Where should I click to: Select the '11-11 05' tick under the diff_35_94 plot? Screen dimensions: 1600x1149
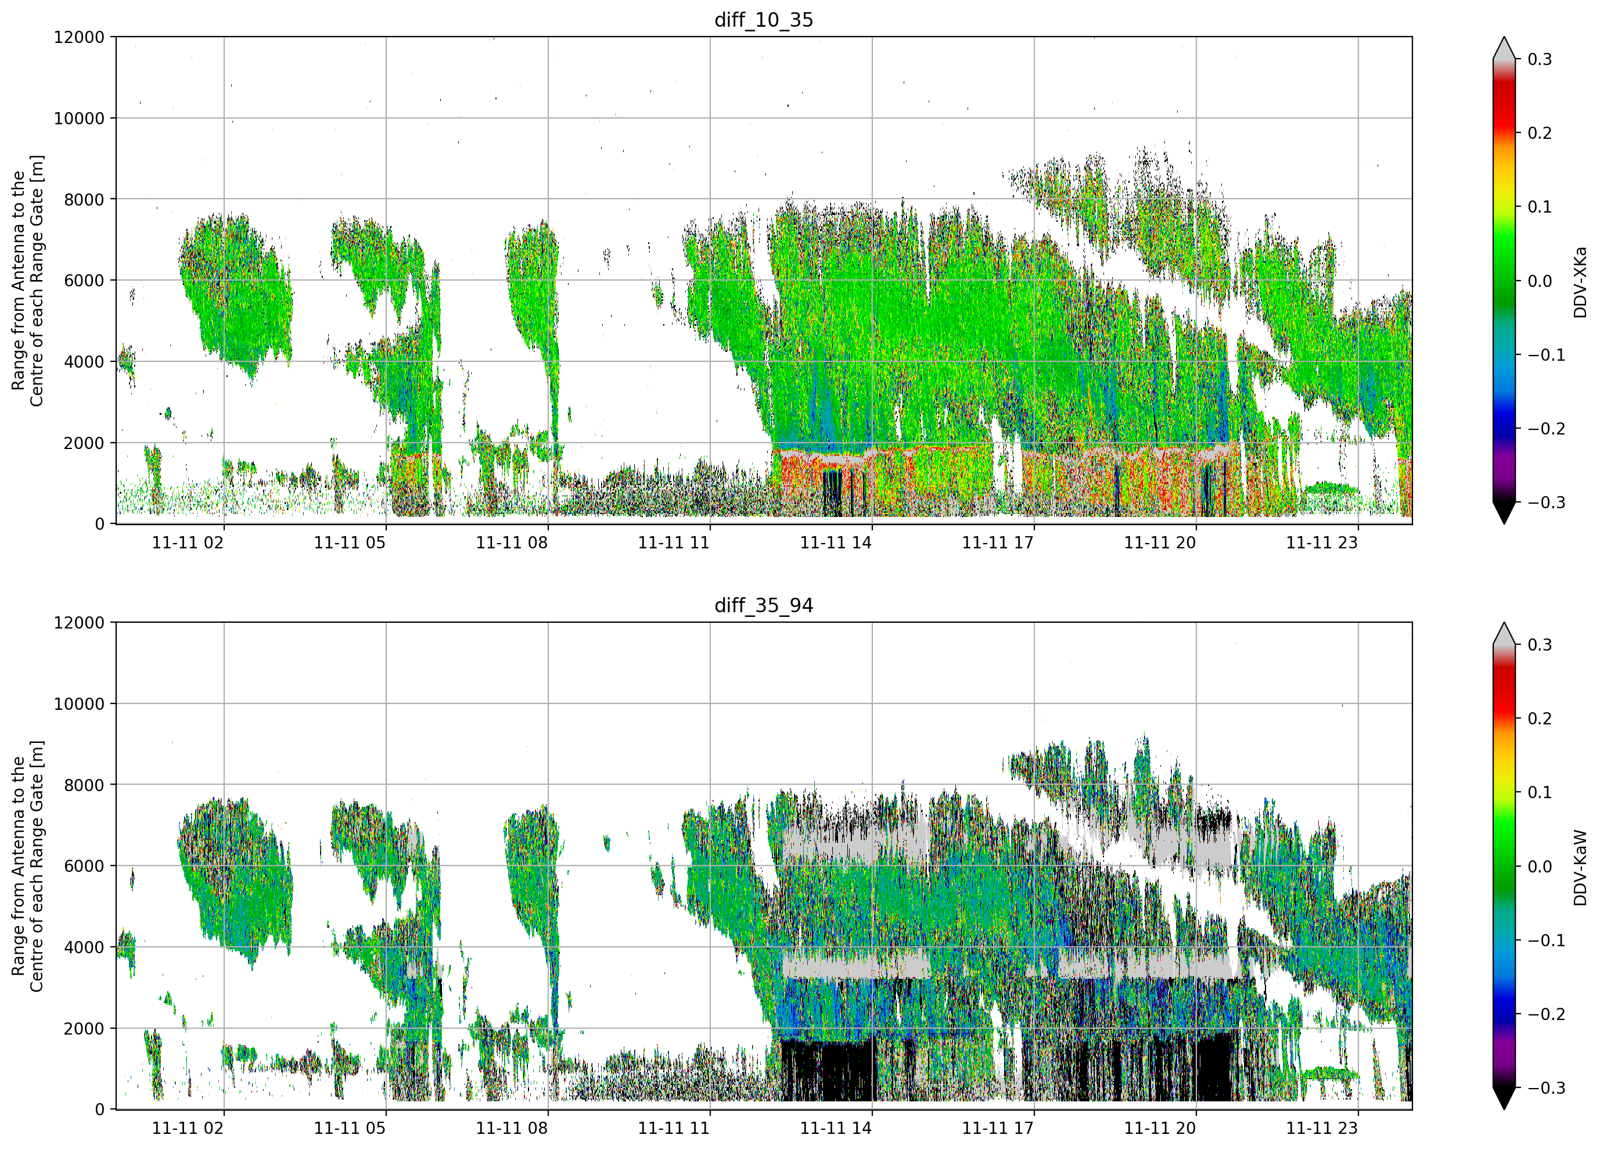tap(350, 1129)
